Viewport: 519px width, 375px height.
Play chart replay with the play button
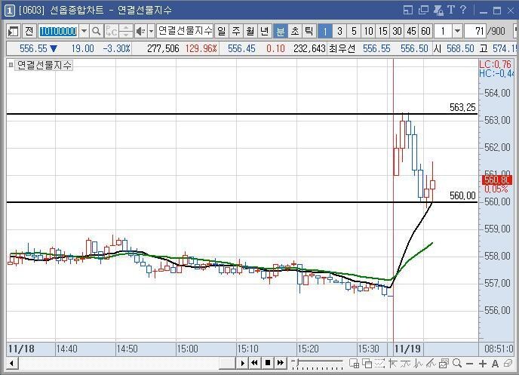pos(242,364)
